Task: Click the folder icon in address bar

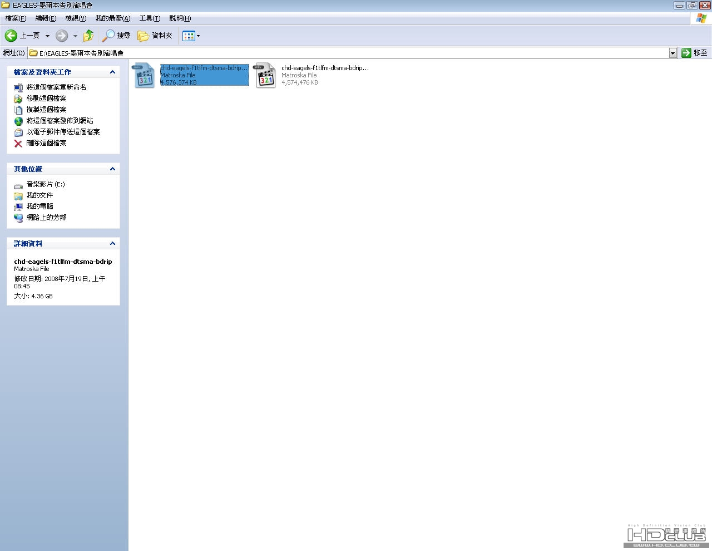Action: [x=33, y=53]
